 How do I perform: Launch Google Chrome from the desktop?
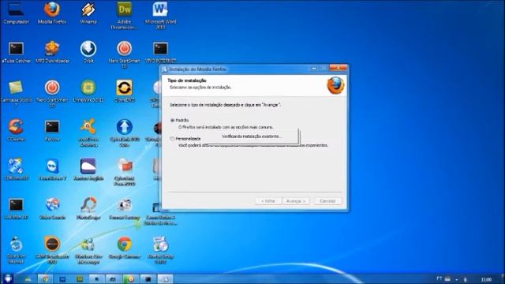tap(124, 248)
